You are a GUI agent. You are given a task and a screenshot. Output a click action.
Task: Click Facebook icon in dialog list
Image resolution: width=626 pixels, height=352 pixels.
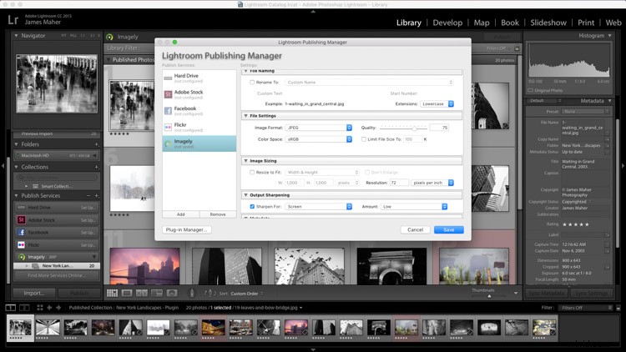point(168,111)
